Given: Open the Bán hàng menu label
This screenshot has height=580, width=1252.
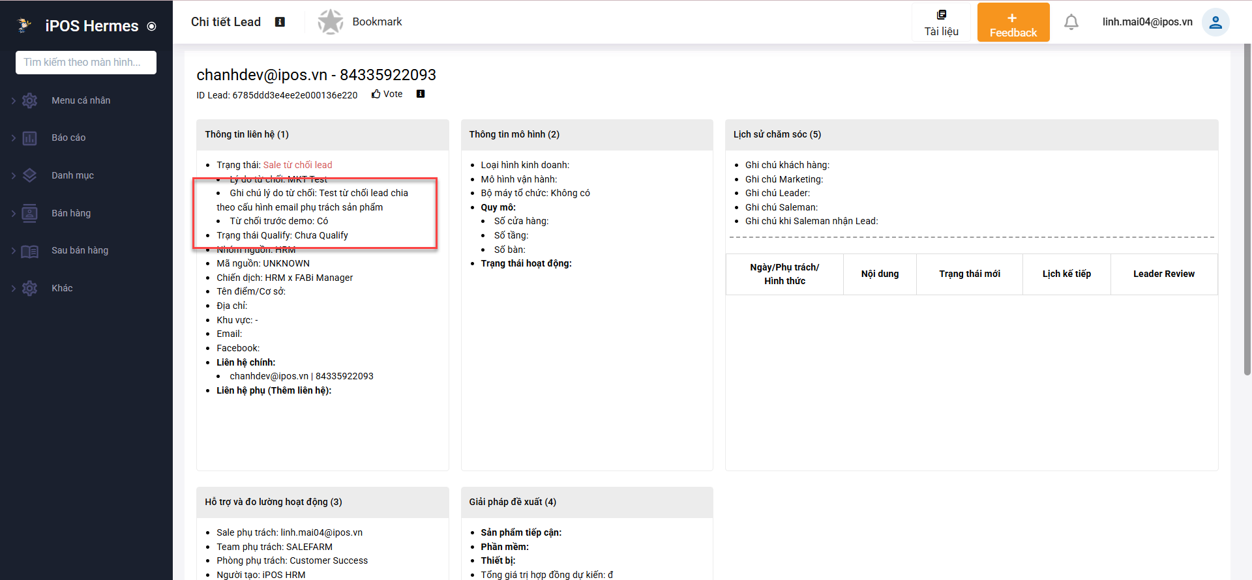Looking at the screenshot, I should 71,213.
